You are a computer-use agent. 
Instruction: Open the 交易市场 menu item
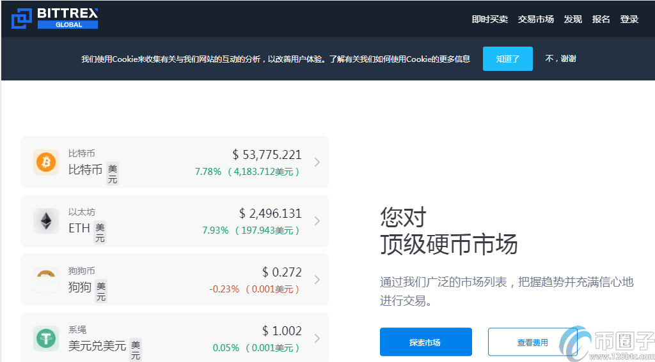click(x=535, y=19)
